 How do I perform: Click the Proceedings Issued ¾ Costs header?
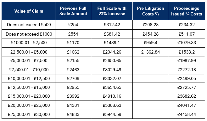[x=187, y=11]
